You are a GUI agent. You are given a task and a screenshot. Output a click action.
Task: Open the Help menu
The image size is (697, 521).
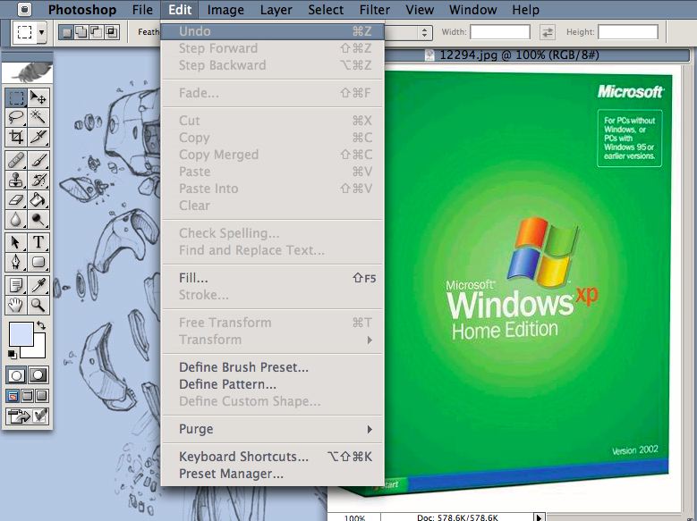(525, 9)
